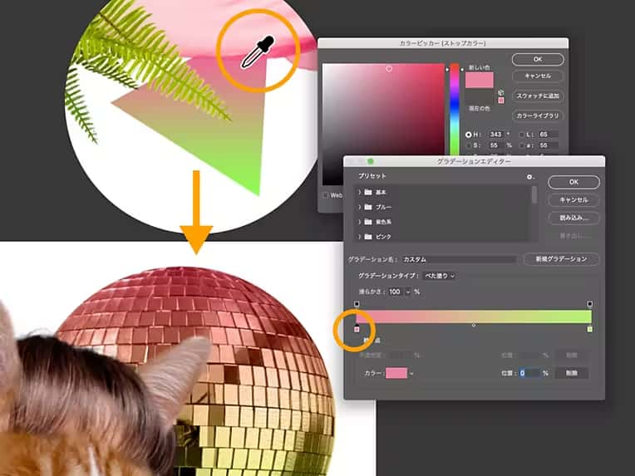Enable the Web colors only checkbox
Image resolution: width=635 pixels, height=476 pixels.
pos(325,195)
